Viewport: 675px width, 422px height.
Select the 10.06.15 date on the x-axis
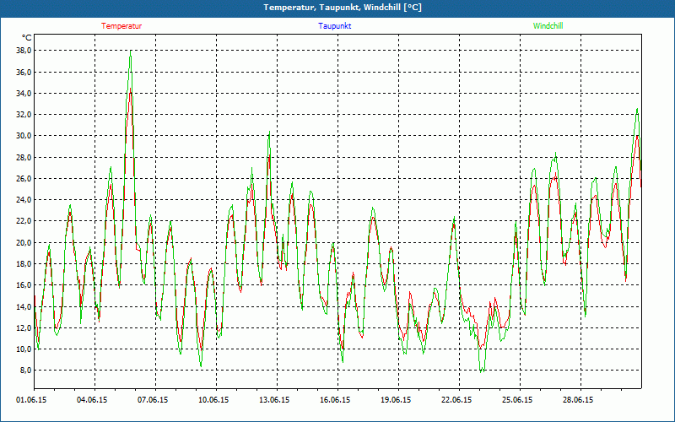click(214, 400)
